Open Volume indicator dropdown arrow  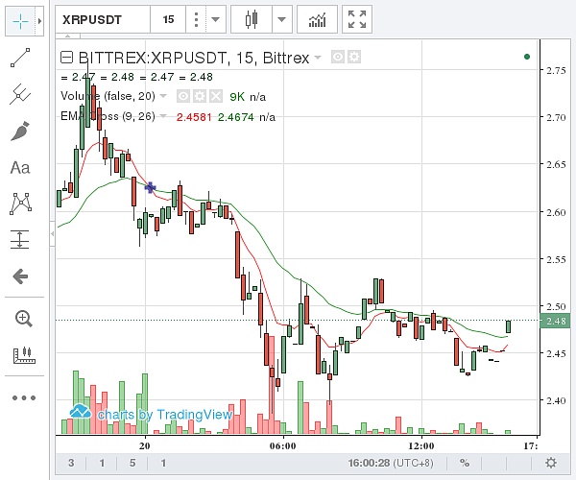[163, 96]
